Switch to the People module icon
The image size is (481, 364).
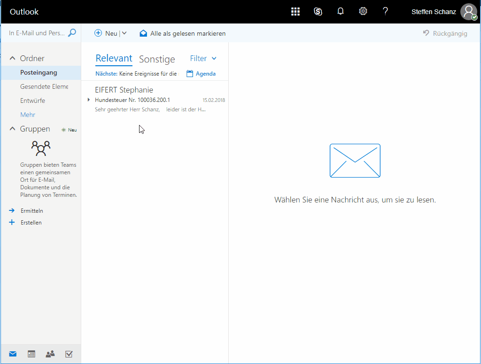click(50, 354)
